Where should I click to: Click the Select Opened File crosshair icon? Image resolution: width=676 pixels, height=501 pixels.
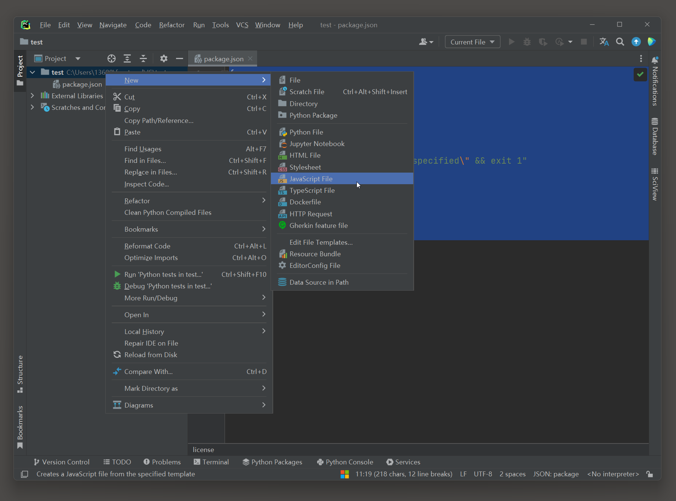(111, 59)
